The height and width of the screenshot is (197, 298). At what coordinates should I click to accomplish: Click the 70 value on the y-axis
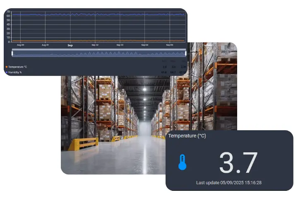[8, 12]
